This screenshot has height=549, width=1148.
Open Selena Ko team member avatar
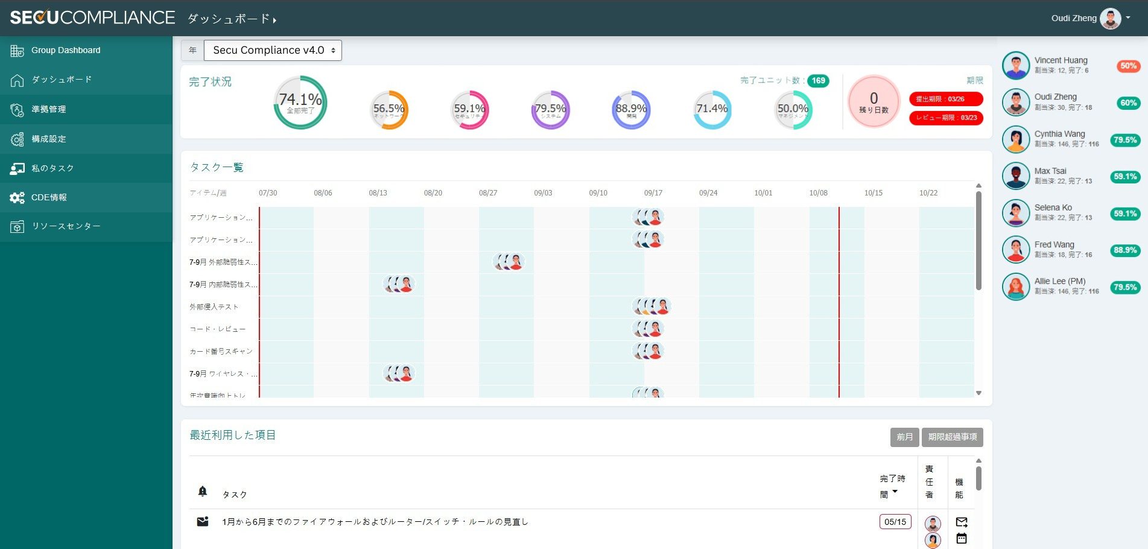[1016, 213]
